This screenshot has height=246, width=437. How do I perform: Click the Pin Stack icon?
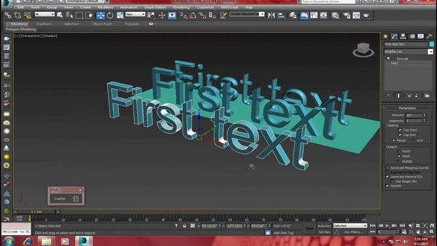coord(389,96)
